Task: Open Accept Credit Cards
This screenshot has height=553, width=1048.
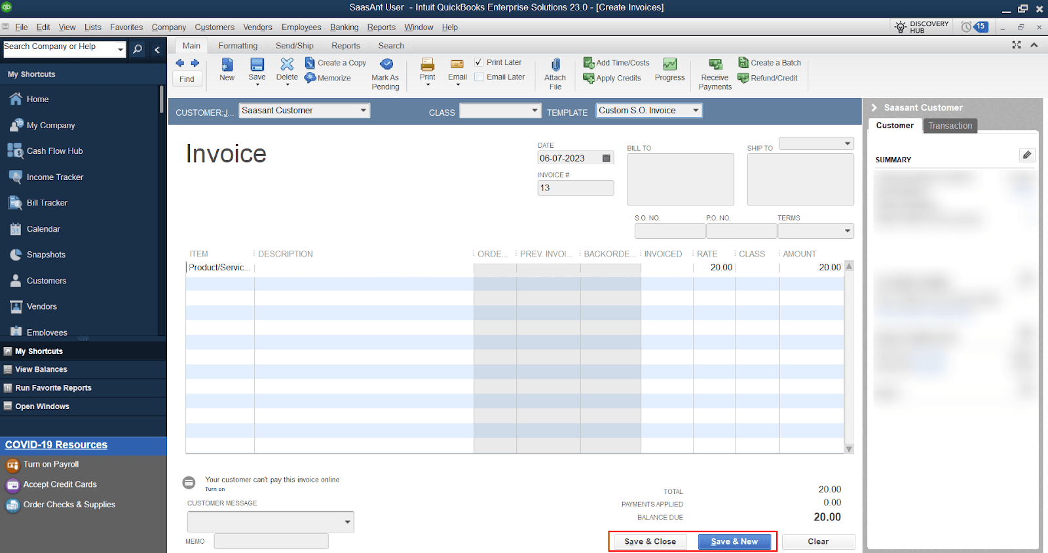Action: [51, 485]
